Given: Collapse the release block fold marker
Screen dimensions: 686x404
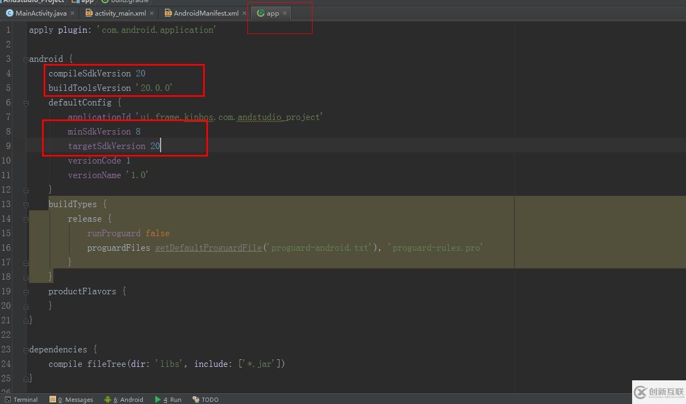Looking at the screenshot, I should pos(26,219).
